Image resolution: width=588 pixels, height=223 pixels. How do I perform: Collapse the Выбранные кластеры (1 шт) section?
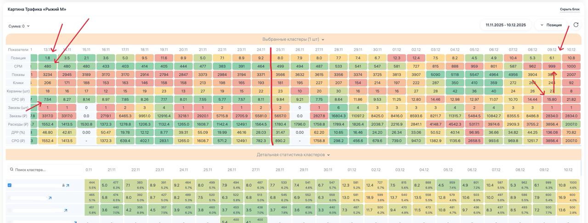294,39
